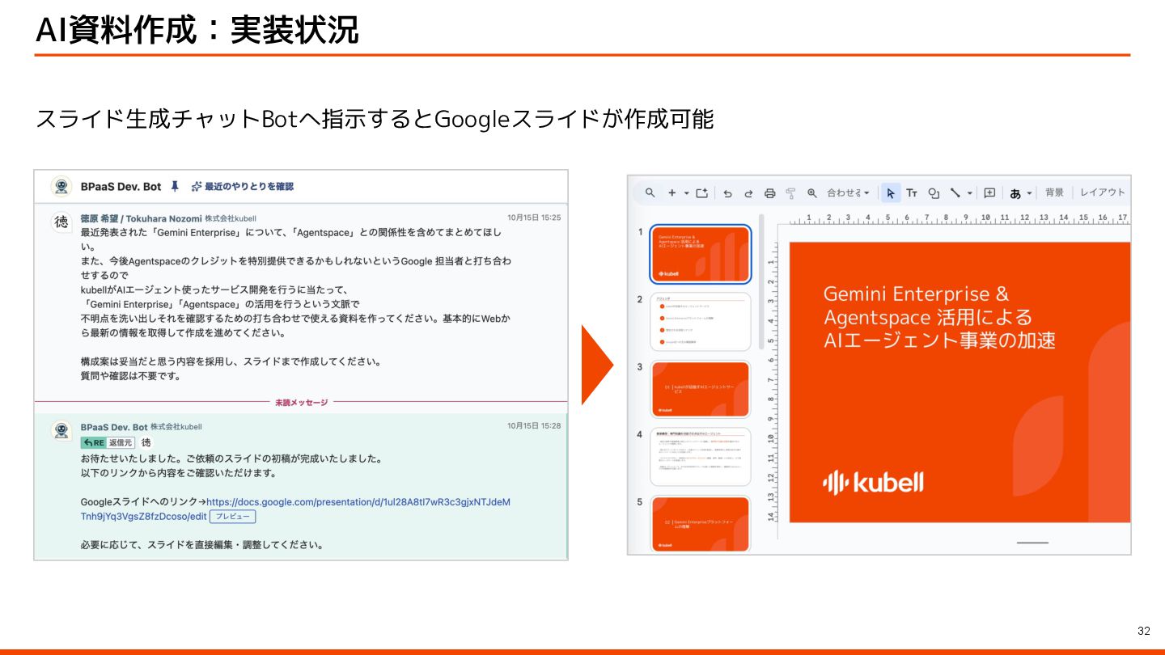Click the BPaaS Dev. Bot avatar in chat header

[61, 186]
